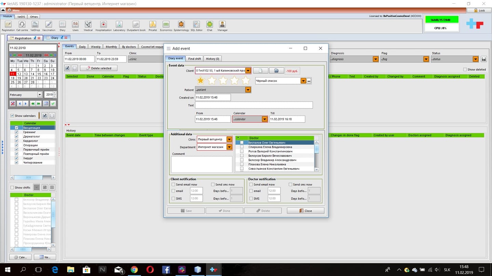
Task: Open the Users module
Action: pos(76,26)
